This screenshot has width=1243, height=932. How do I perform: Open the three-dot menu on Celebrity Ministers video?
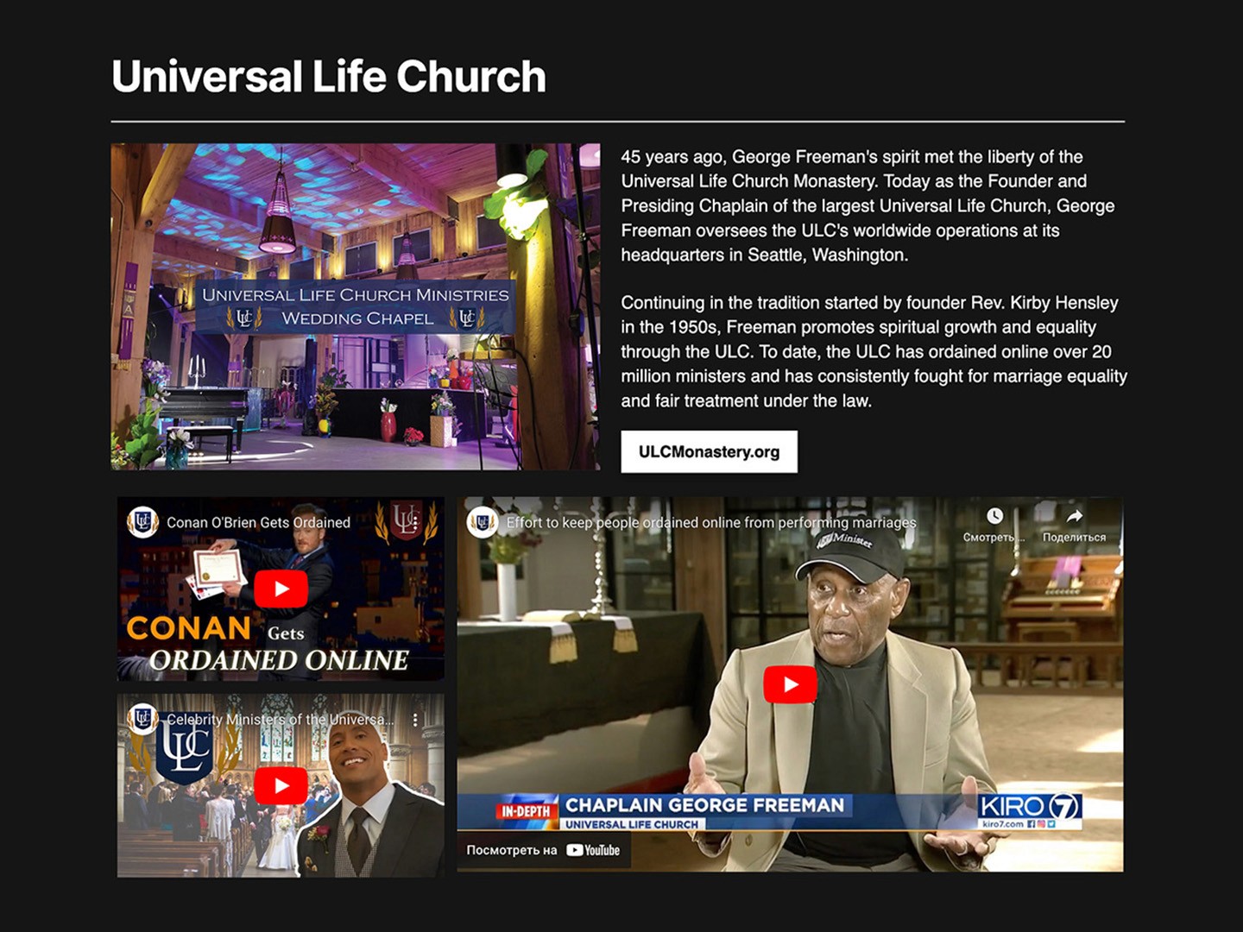pos(415,719)
